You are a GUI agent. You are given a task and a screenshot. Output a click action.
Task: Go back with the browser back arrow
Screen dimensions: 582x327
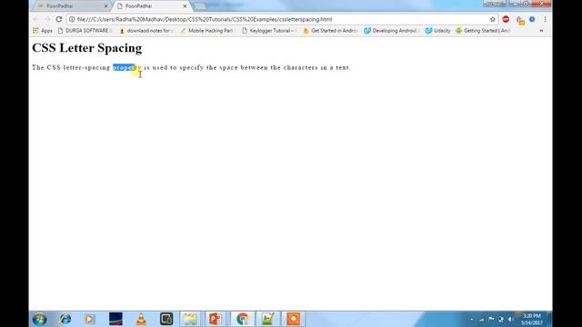coord(36,19)
